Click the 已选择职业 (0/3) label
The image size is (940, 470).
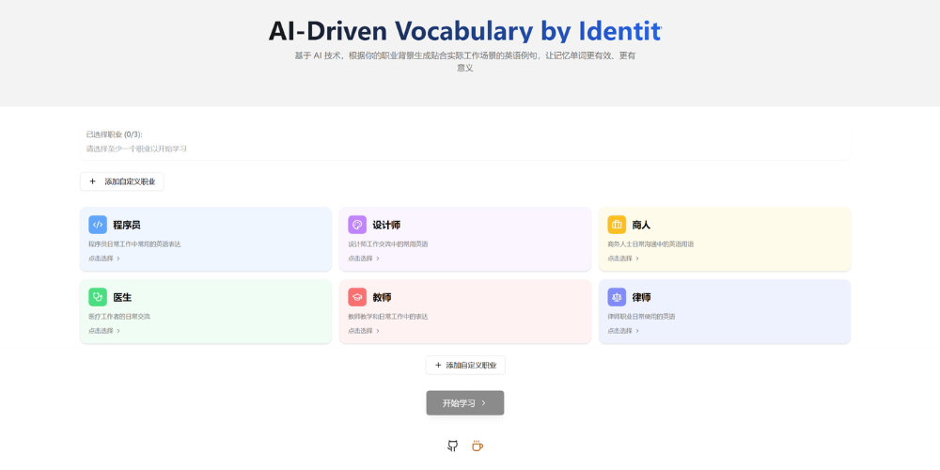pyautogui.click(x=114, y=134)
